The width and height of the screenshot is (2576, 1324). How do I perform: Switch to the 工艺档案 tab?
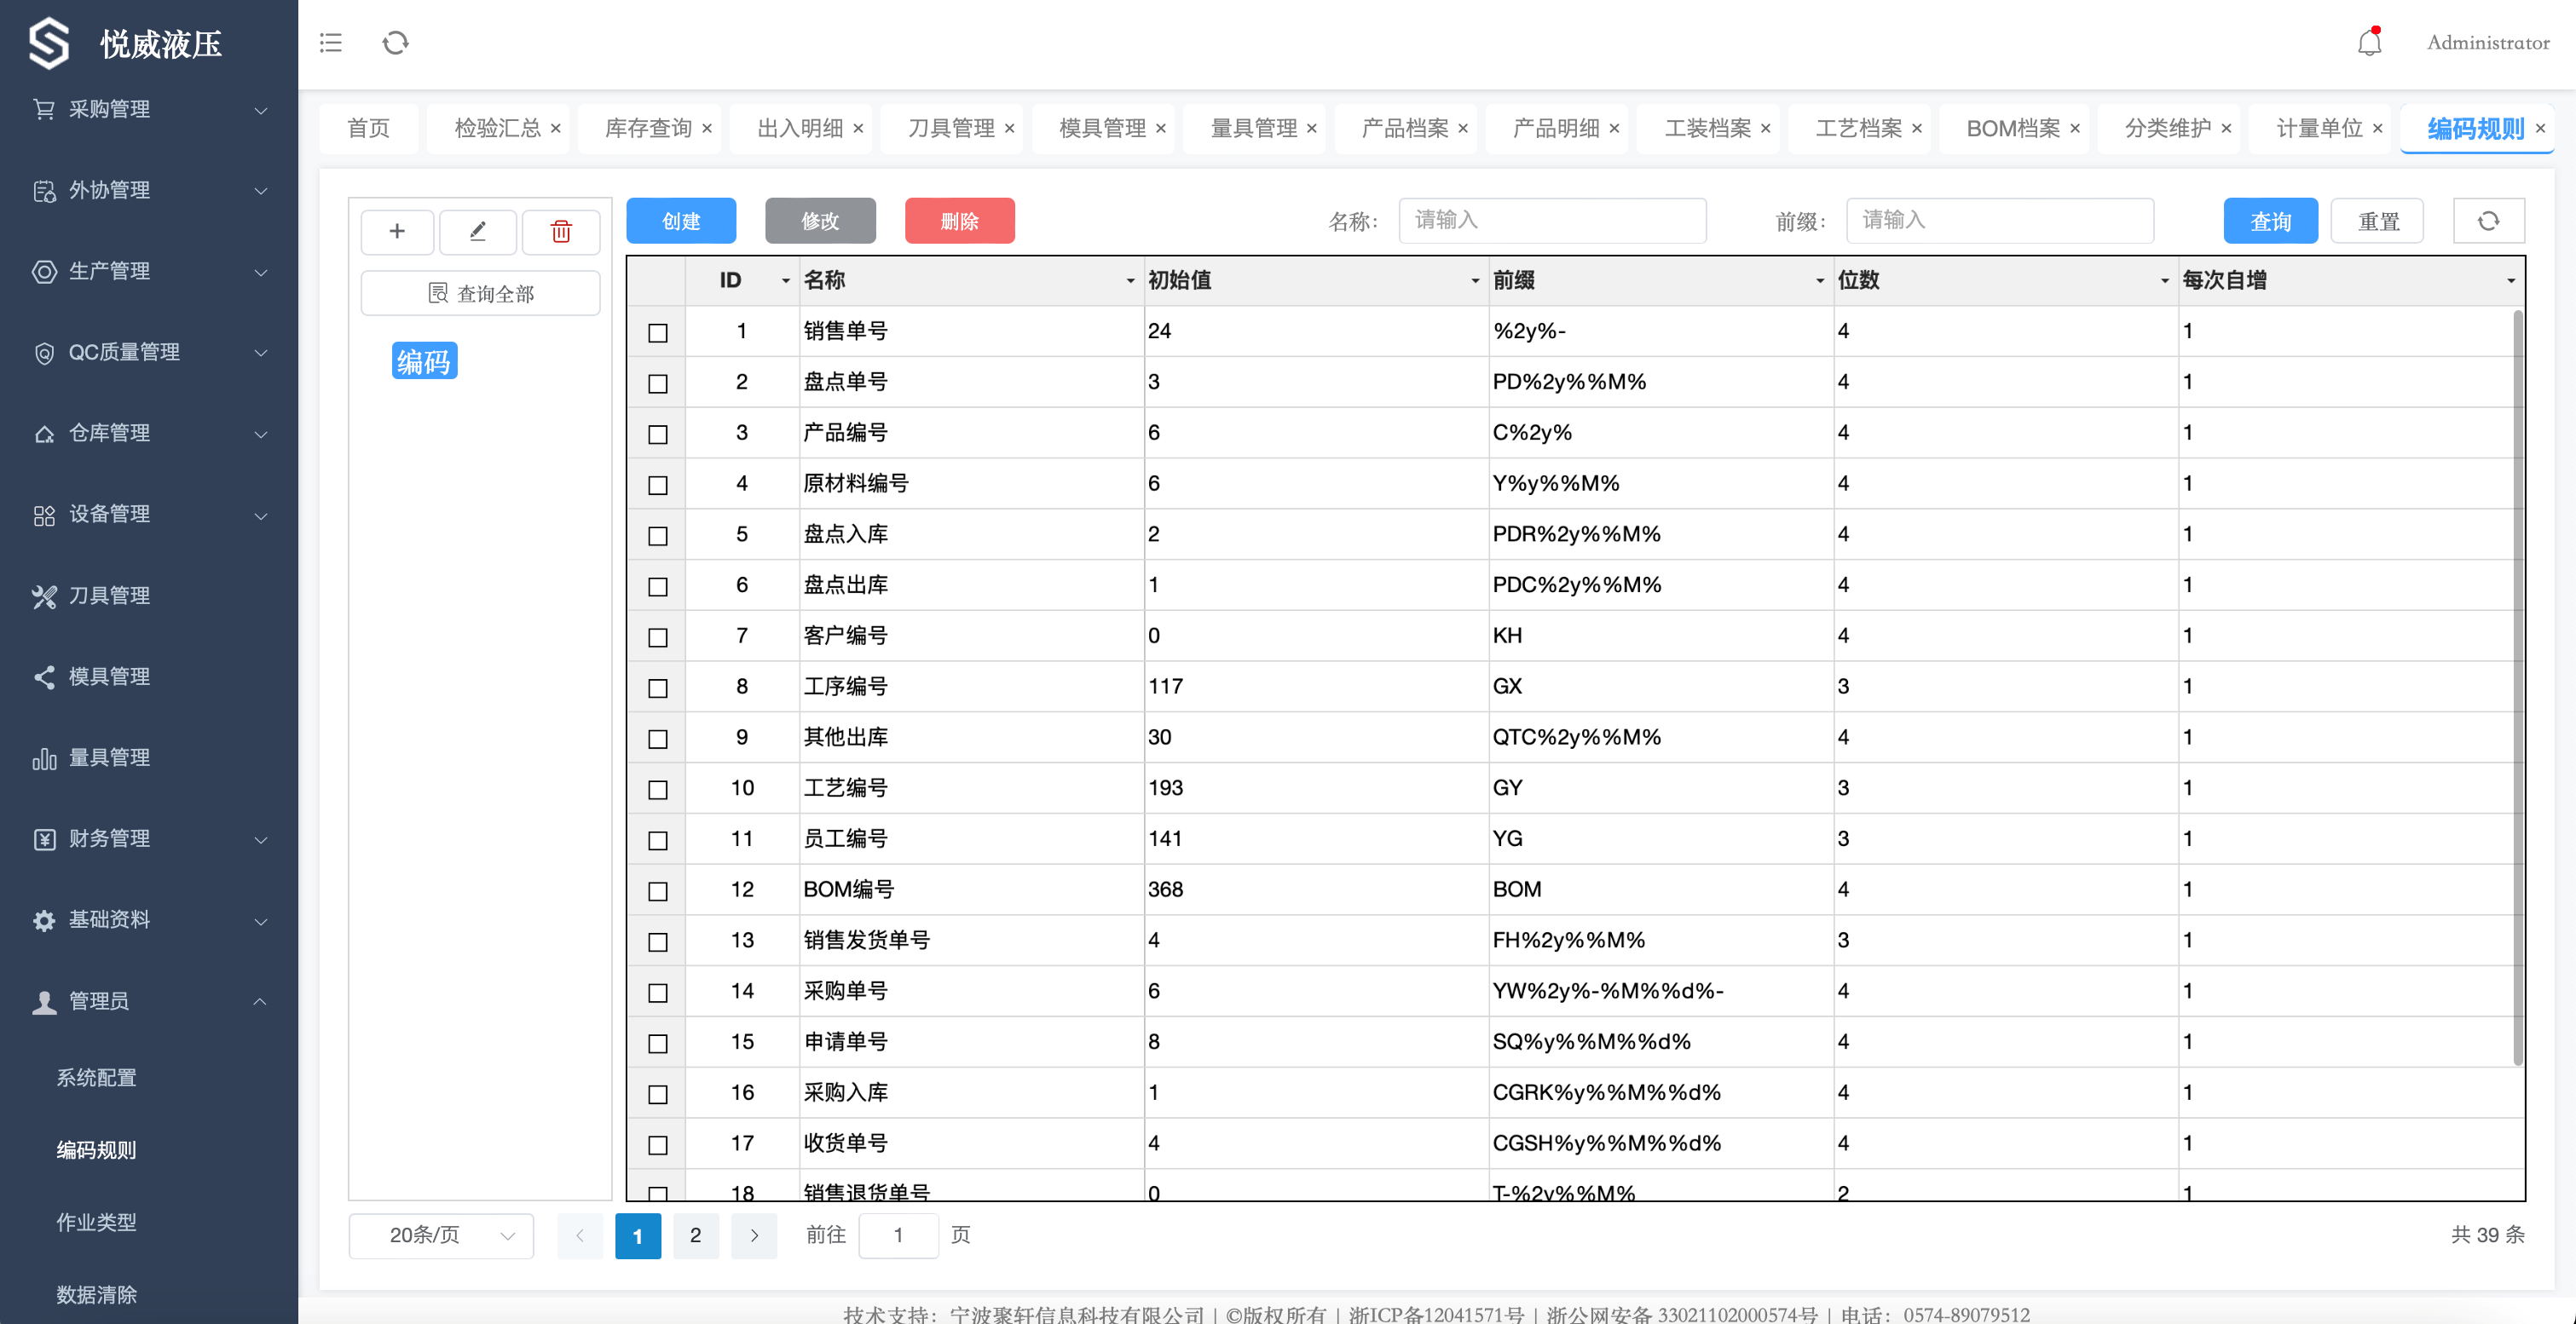[1859, 129]
